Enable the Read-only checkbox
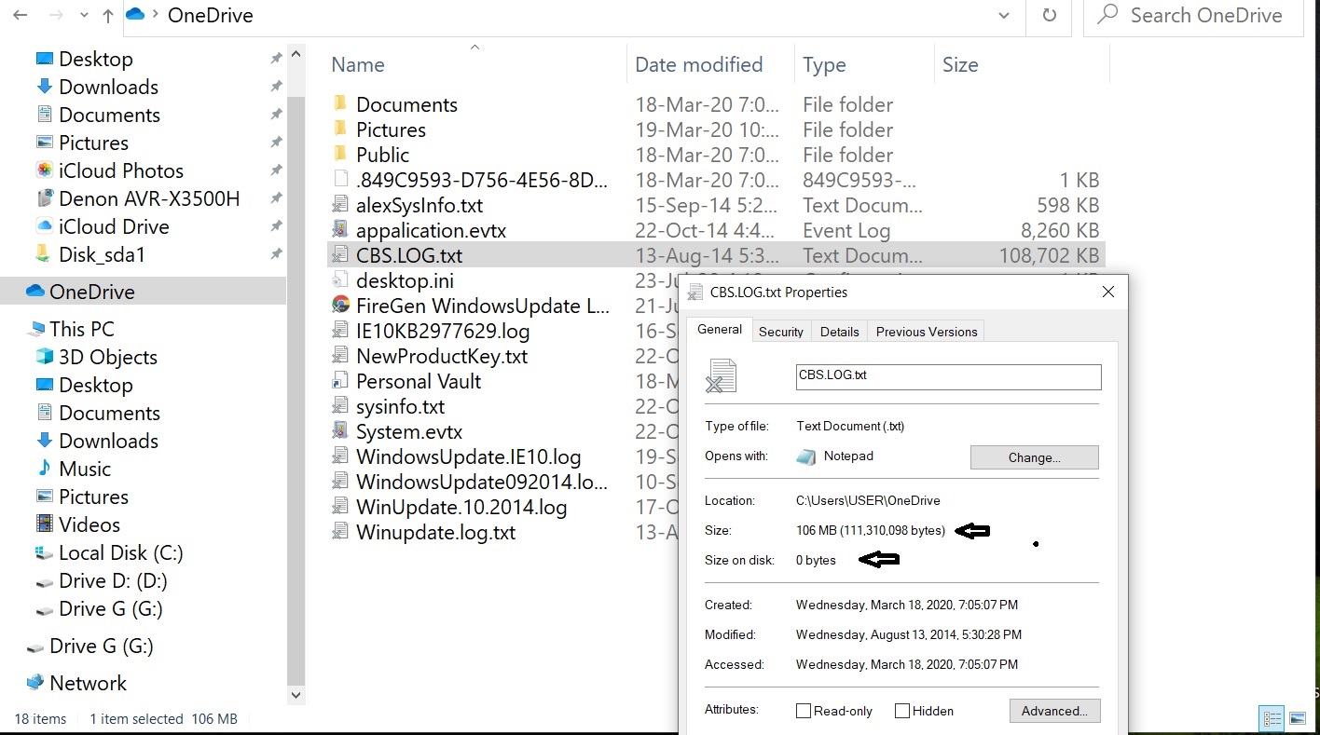This screenshot has width=1320, height=735. (804, 711)
